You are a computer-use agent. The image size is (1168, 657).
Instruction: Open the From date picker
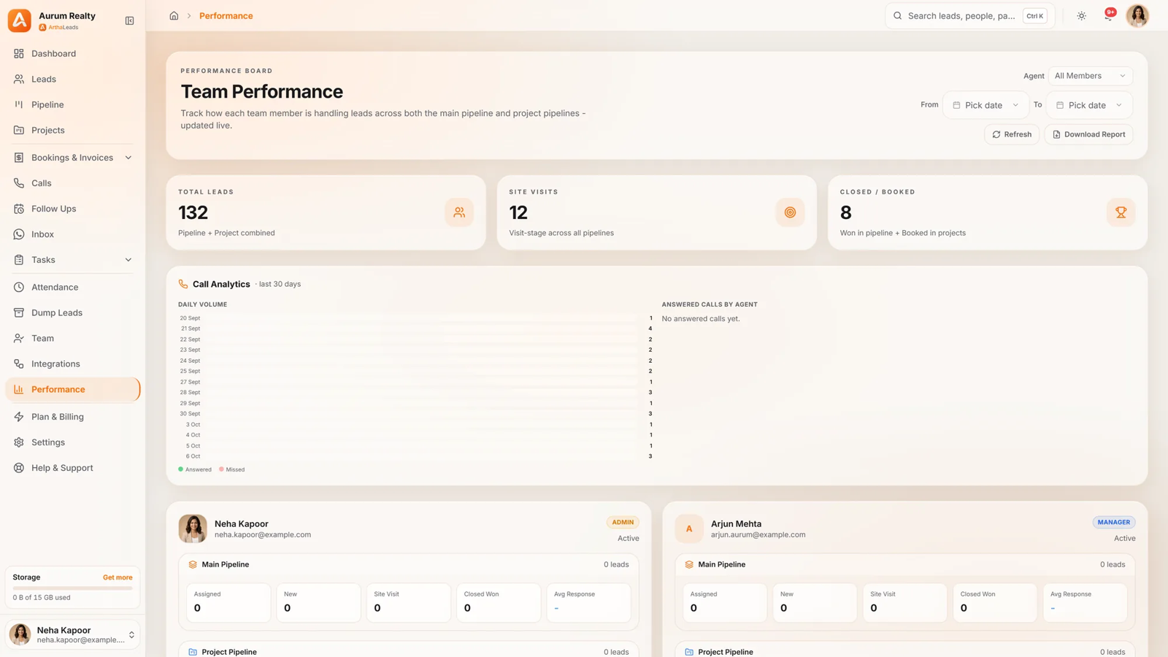[985, 105]
